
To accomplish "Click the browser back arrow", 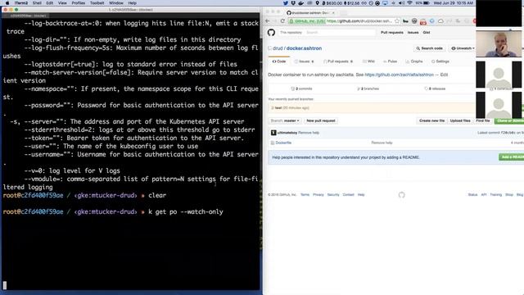I will tap(268, 20).
